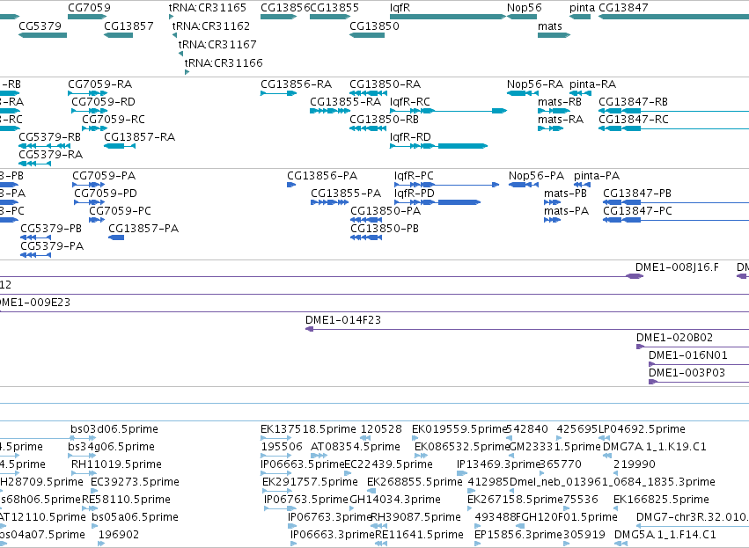Select the CG13855-PA protein feature
This screenshot has height=548, width=749.
[x=329, y=202]
